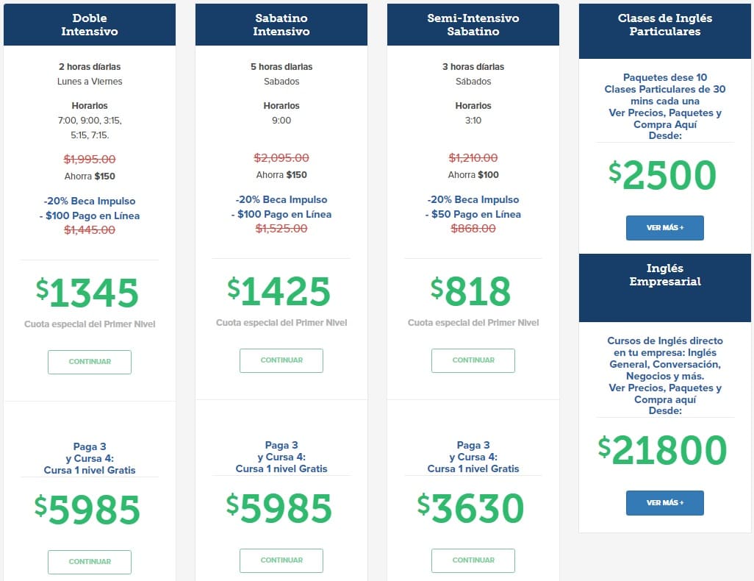Screen dimensions: 754x581
Task: Click the Semi-Intensivo Sabatino header
Action: coord(473,25)
